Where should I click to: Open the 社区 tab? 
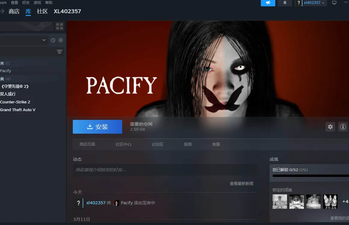click(42, 11)
